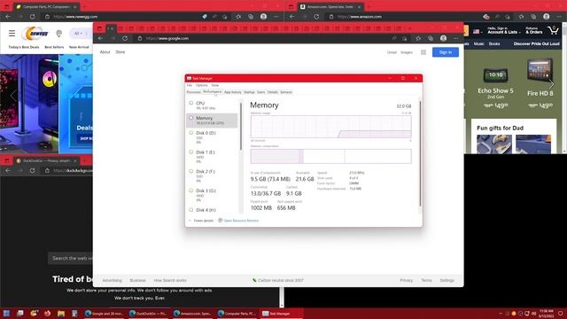Switch to the DuckDuckGo taskbar window button

point(148,314)
